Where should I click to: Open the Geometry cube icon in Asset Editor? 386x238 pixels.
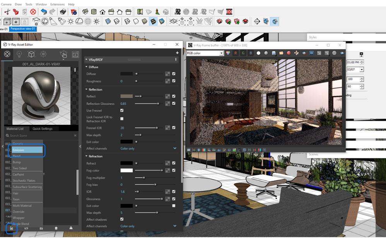[31, 54]
